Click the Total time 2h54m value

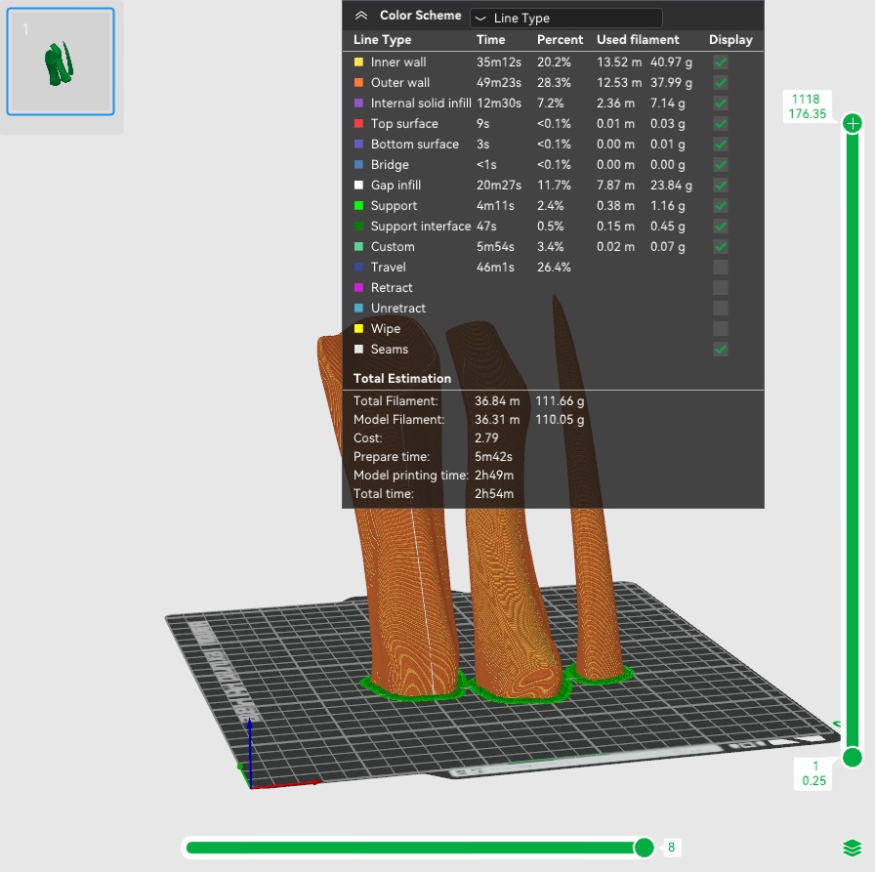494,494
